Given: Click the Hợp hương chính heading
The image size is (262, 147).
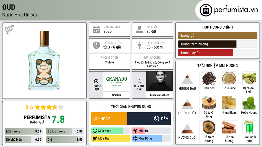Looking at the screenshot, I should pyautogui.click(x=217, y=27).
